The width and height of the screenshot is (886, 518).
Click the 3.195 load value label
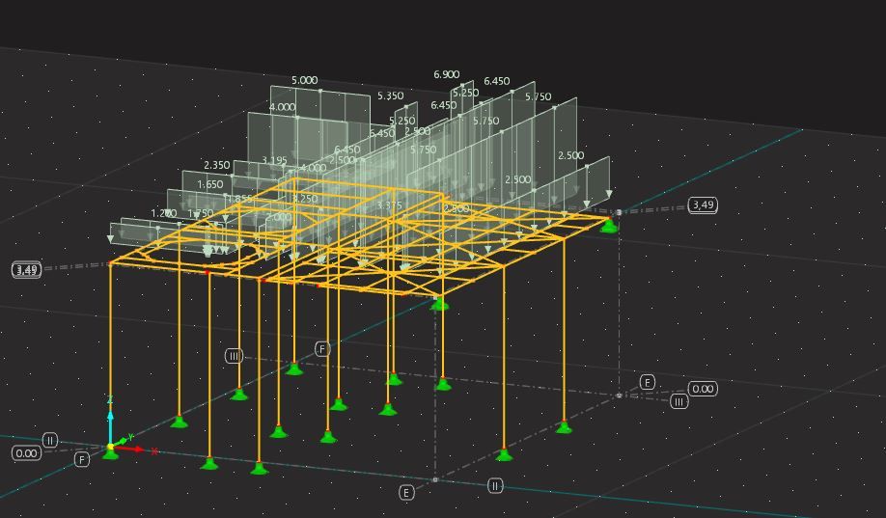click(275, 160)
